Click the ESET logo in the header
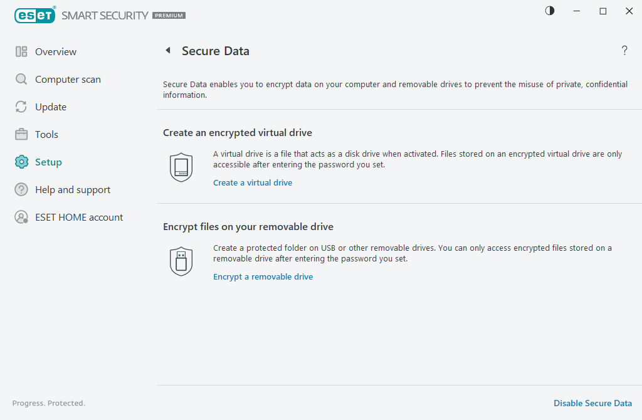Screen dimensions: 642x420 [35, 14]
